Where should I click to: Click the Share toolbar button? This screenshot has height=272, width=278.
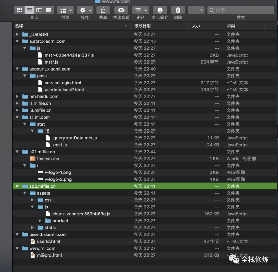103,10
